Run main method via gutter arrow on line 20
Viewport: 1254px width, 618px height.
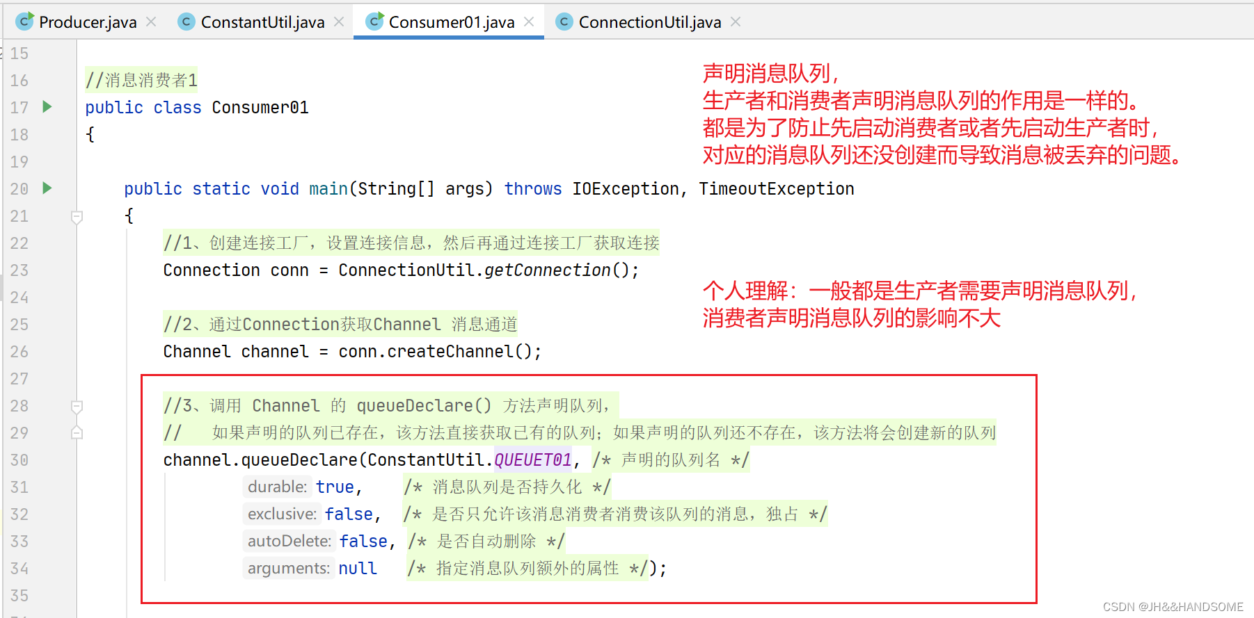(x=47, y=188)
